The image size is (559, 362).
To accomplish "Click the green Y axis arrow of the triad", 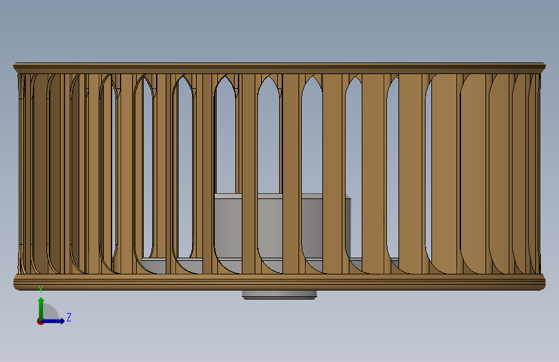I will point(41,308).
